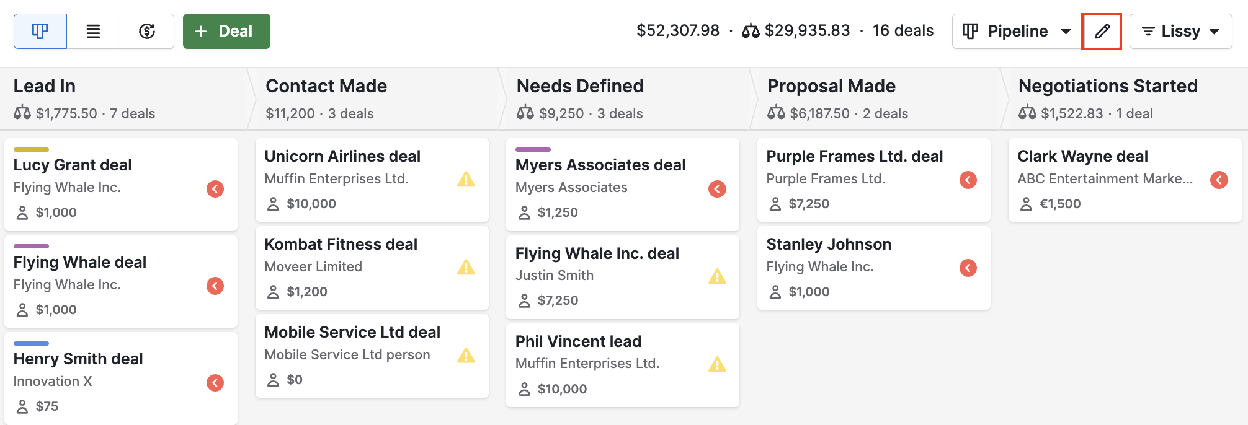Screen dimensions: 1248x425
Task: Click warning icon on Phil Vincent lead
Action: (x=717, y=364)
